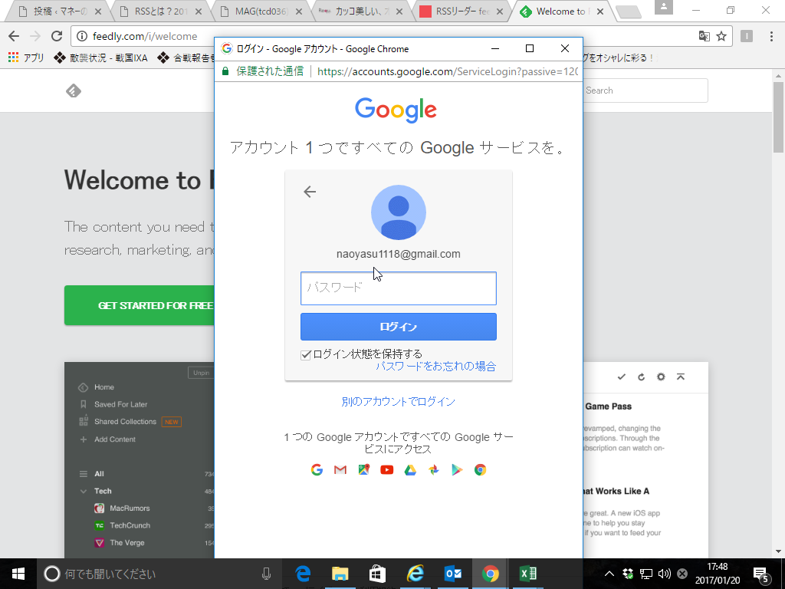Open the Windows Start menu
Image resolution: width=785 pixels, height=589 pixels.
tap(18, 574)
